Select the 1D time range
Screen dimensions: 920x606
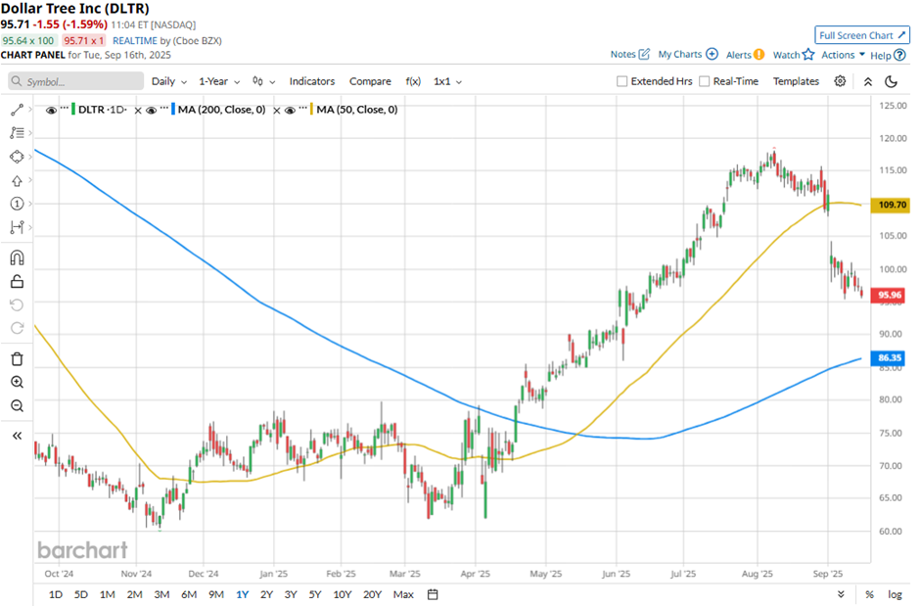click(55, 594)
